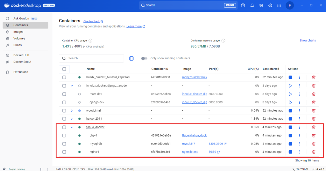Pause the Docker engine in status bar
The image size is (326, 171).
(x=41, y=169)
